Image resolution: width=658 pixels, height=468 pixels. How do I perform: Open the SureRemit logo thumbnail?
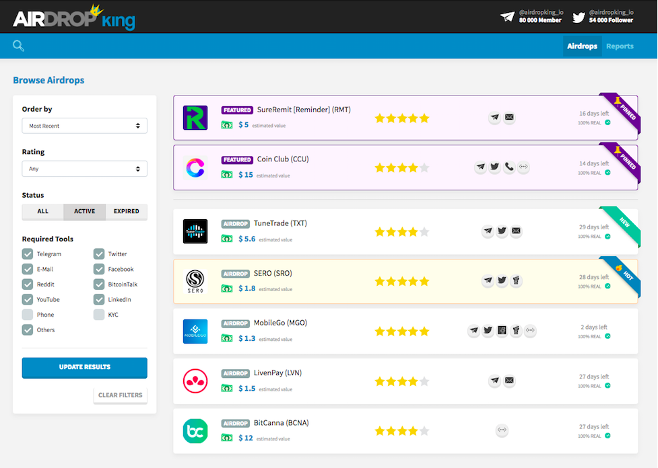click(x=195, y=118)
